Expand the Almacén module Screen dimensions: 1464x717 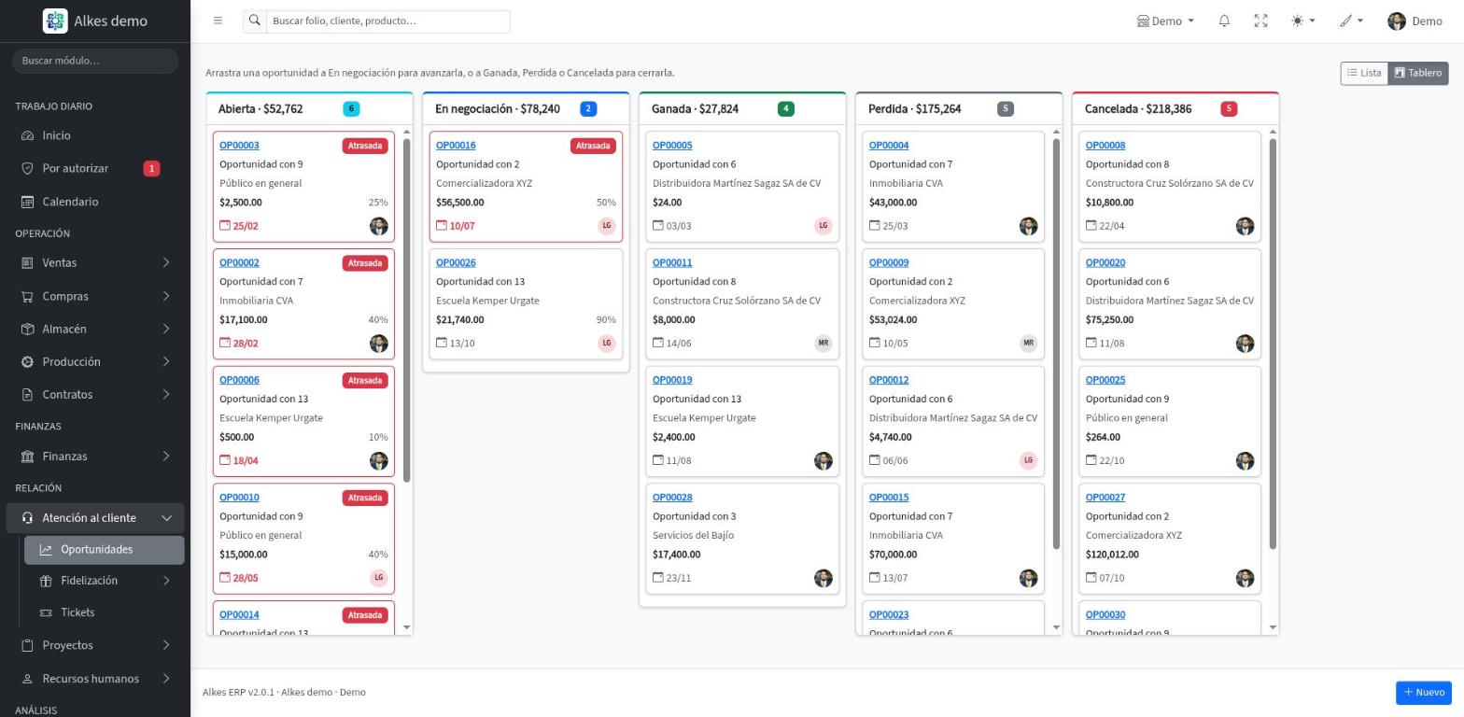click(95, 329)
